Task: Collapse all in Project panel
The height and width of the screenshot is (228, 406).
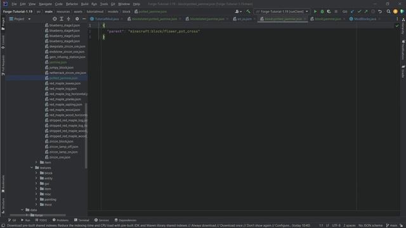Action: 69,19
